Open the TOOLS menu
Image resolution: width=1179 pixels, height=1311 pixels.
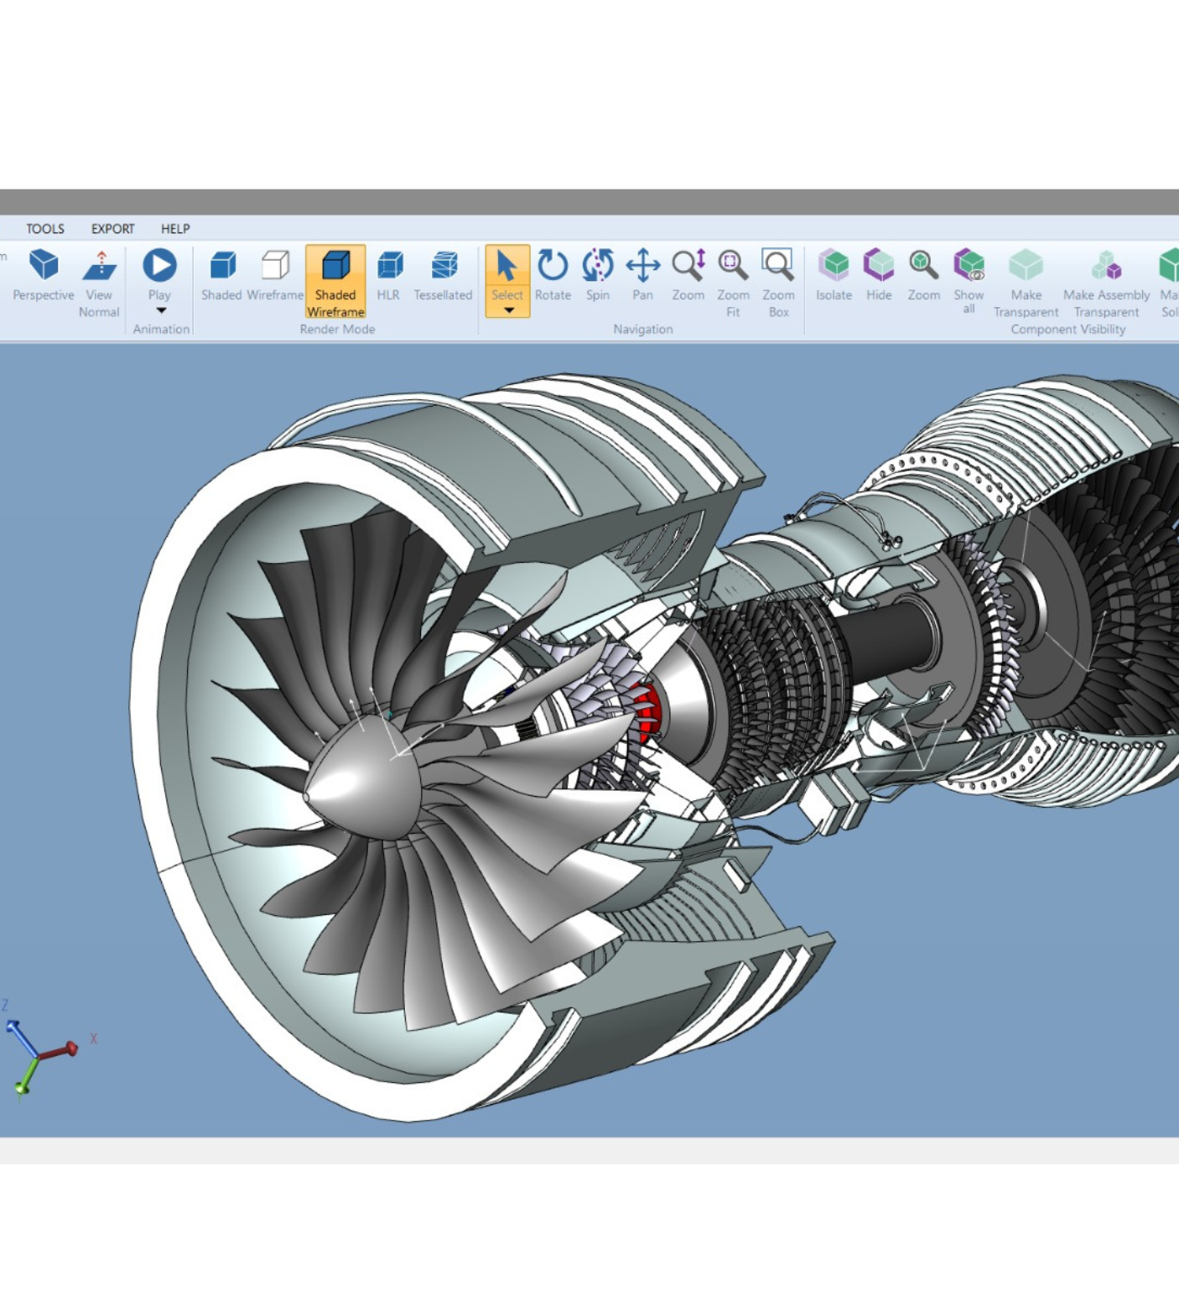pos(45,229)
